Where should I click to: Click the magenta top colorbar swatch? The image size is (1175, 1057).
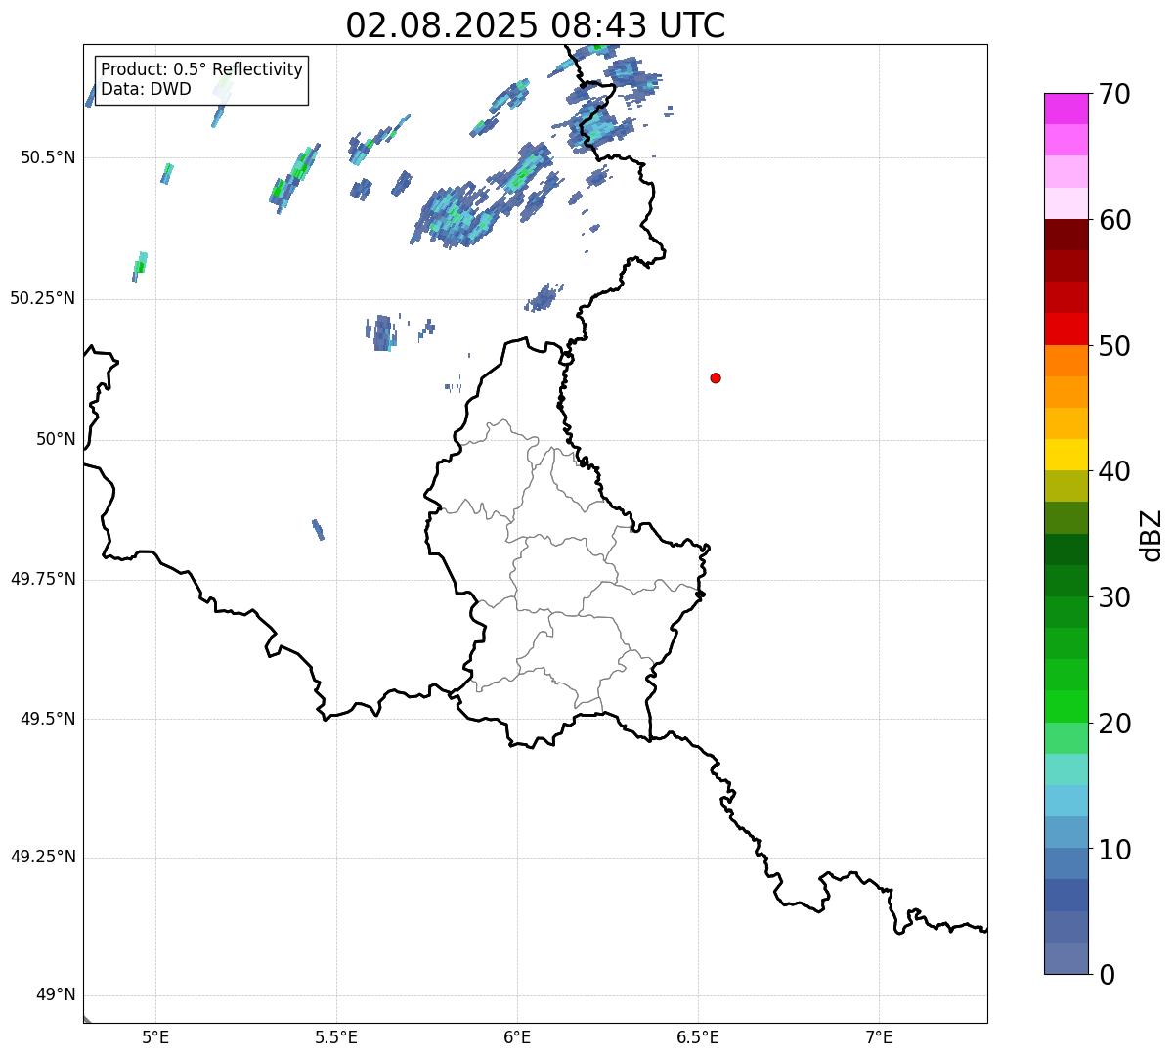pos(1066,109)
